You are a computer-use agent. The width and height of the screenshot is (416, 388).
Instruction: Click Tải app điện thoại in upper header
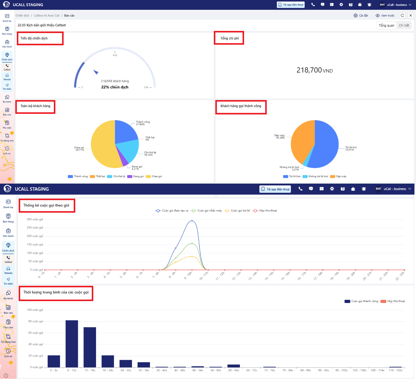pyautogui.click(x=291, y=5)
